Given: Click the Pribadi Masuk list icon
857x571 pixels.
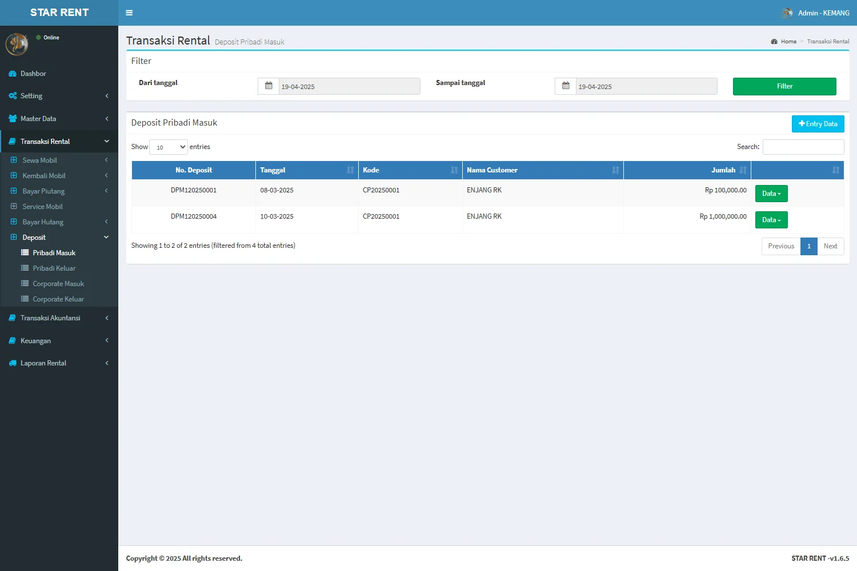Looking at the screenshot, I should pyautogui.click(x=25, y=253).
